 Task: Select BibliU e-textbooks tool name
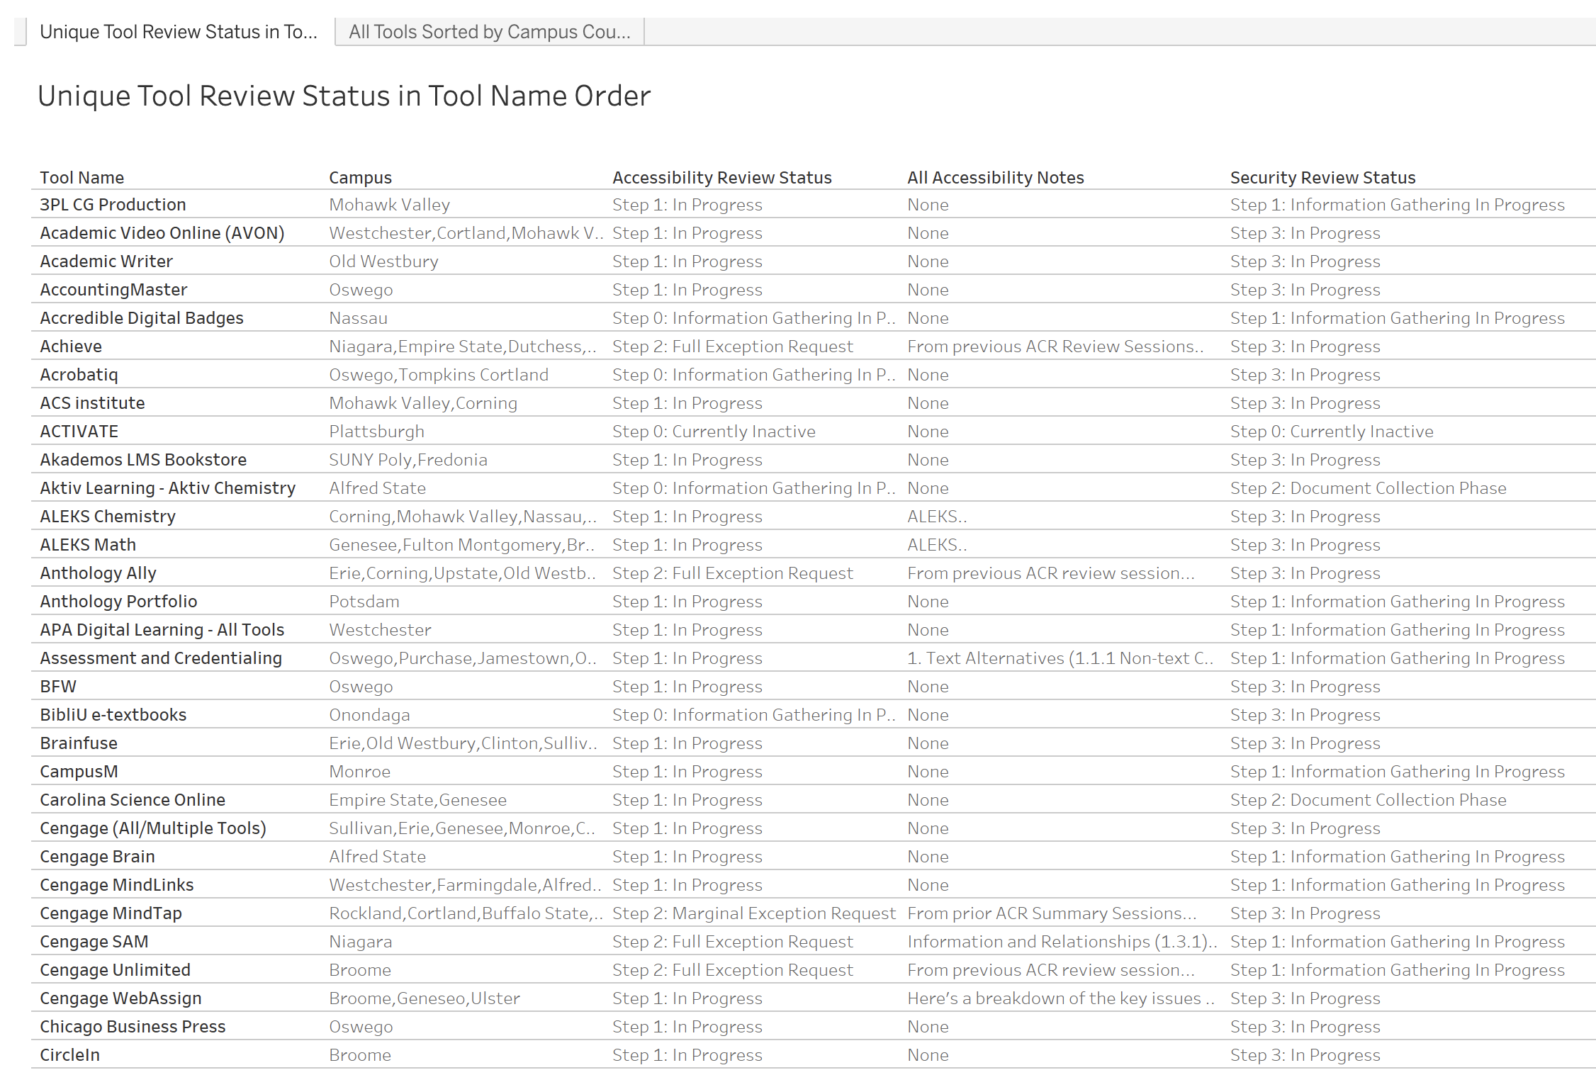point(113,715)
